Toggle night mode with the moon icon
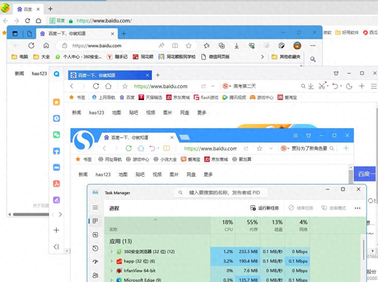This screenshot has height=282, width=378. click(349, 86)
